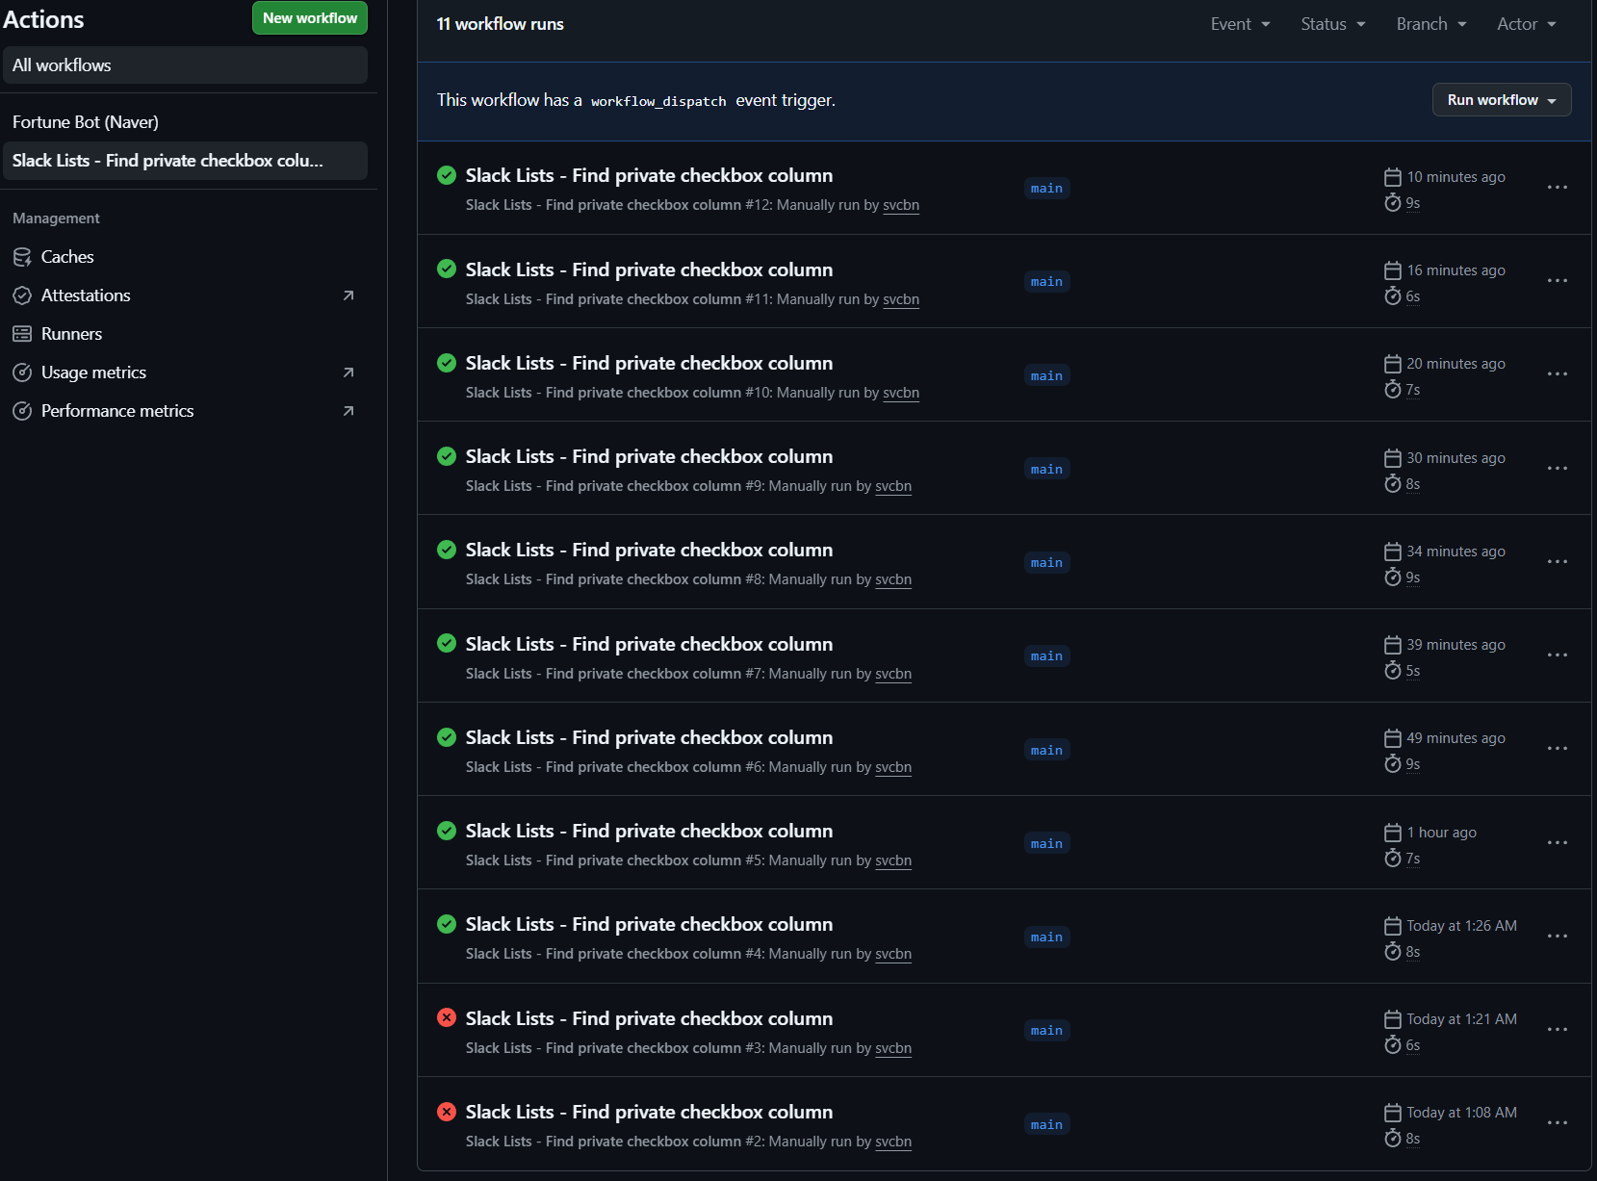Open the Actor filter dropdown

(1527, 24)
